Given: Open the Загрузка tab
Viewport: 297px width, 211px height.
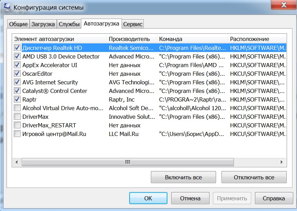Looking at the screenshot, I should pyautogui.click(x=43, y=24).
